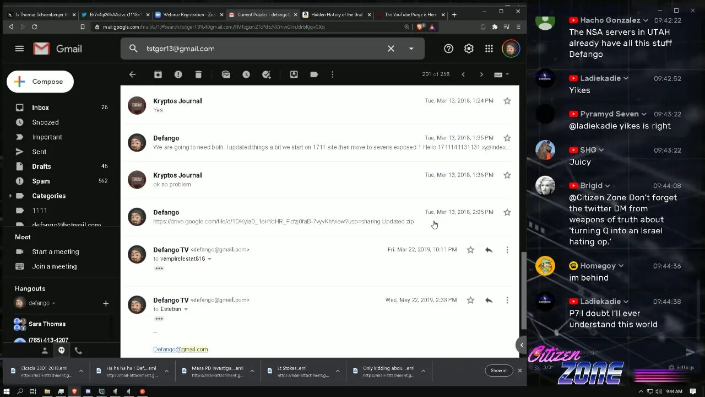Mark conversation as unread

point(226,74)
